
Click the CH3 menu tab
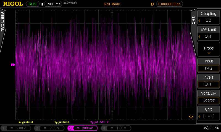[x=193, y=21]
